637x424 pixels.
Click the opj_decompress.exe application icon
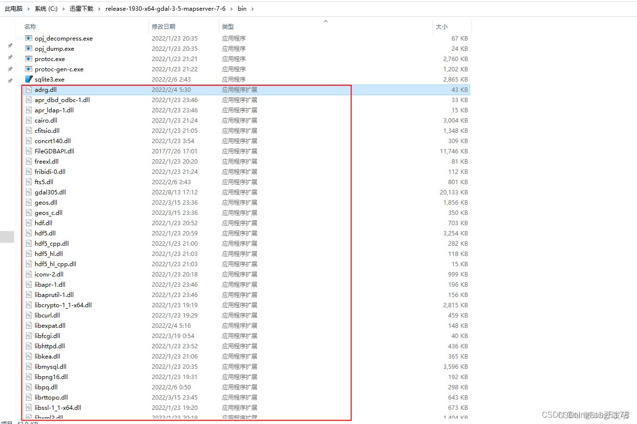30,38
